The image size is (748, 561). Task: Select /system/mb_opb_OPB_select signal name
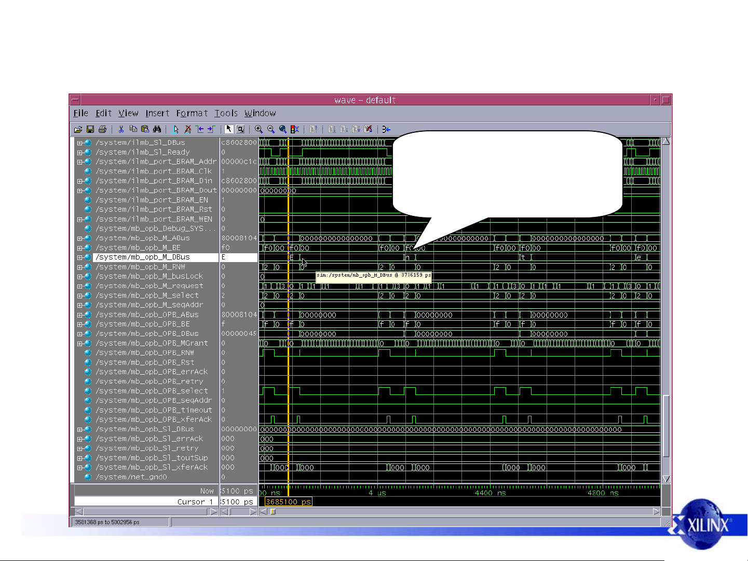(x=152, y=391)
